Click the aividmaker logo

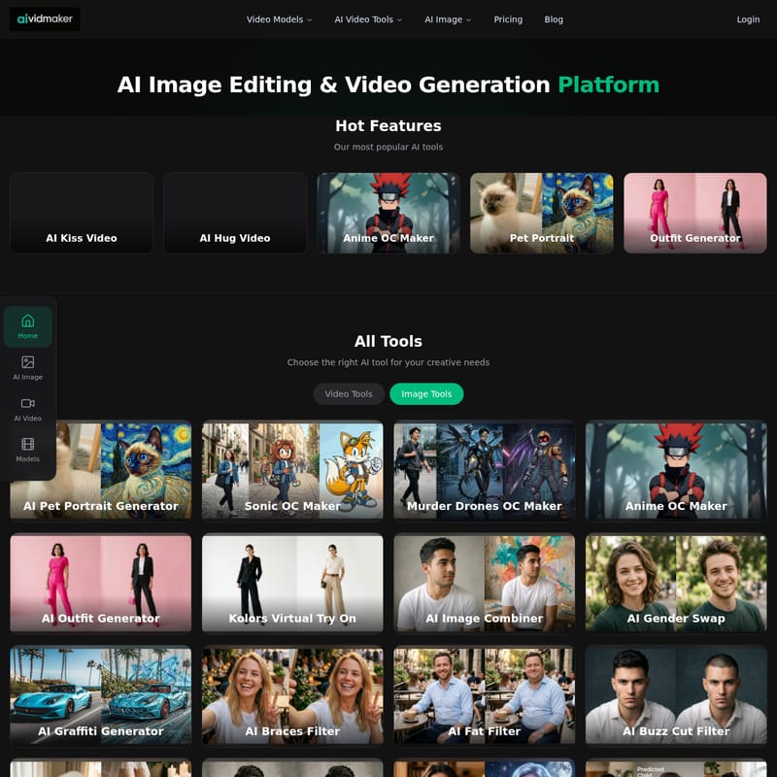tap(47, 19)
